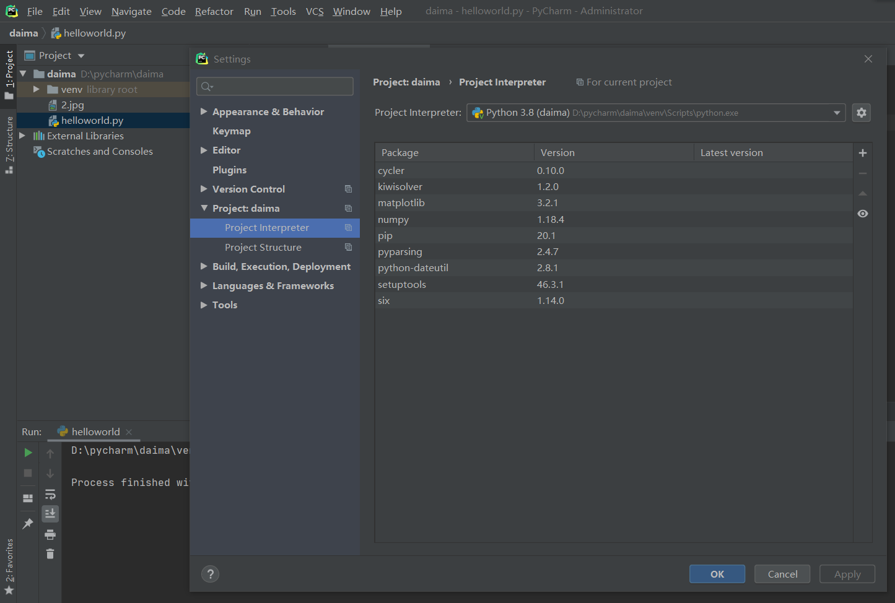Screen dimensions: 895x603
Task: Open the Project view dropdown arrow
Action: [x=81, y=56]
